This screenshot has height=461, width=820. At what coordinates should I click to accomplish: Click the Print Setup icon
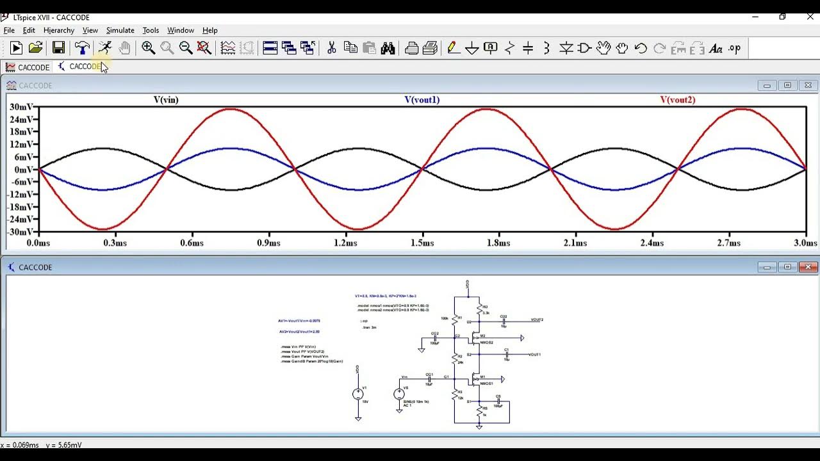pos(430,48)
